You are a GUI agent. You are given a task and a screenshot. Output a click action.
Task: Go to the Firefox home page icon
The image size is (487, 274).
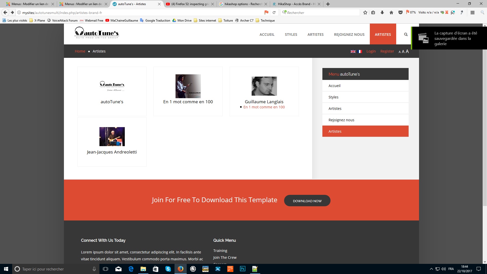point(391,12)
